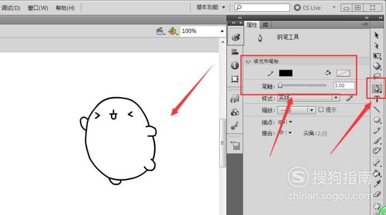Select the Free Transform tool
This screenshot has width=386, height=215.
(377, 56)
